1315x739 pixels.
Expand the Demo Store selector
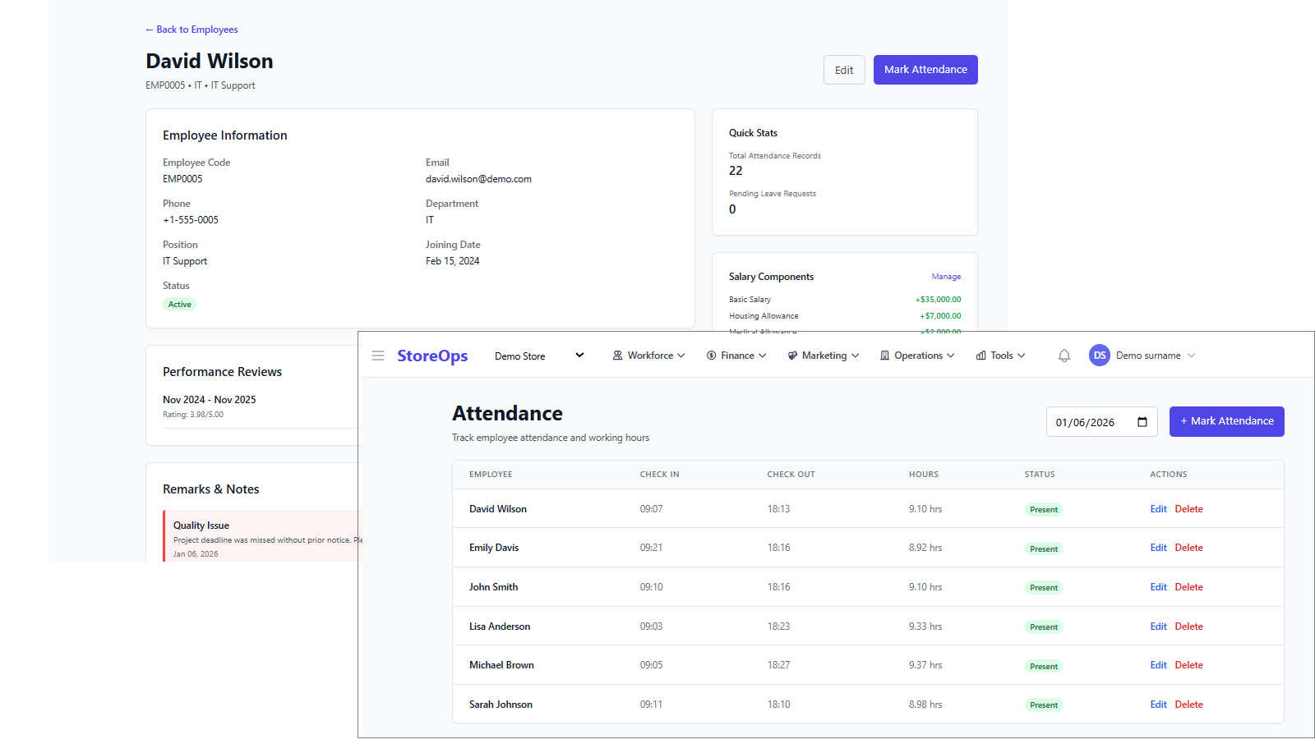(x=539, y=356)
